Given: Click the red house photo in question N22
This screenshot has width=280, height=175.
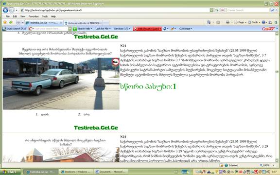Looking at the screenshot, I should coord(61,155).
